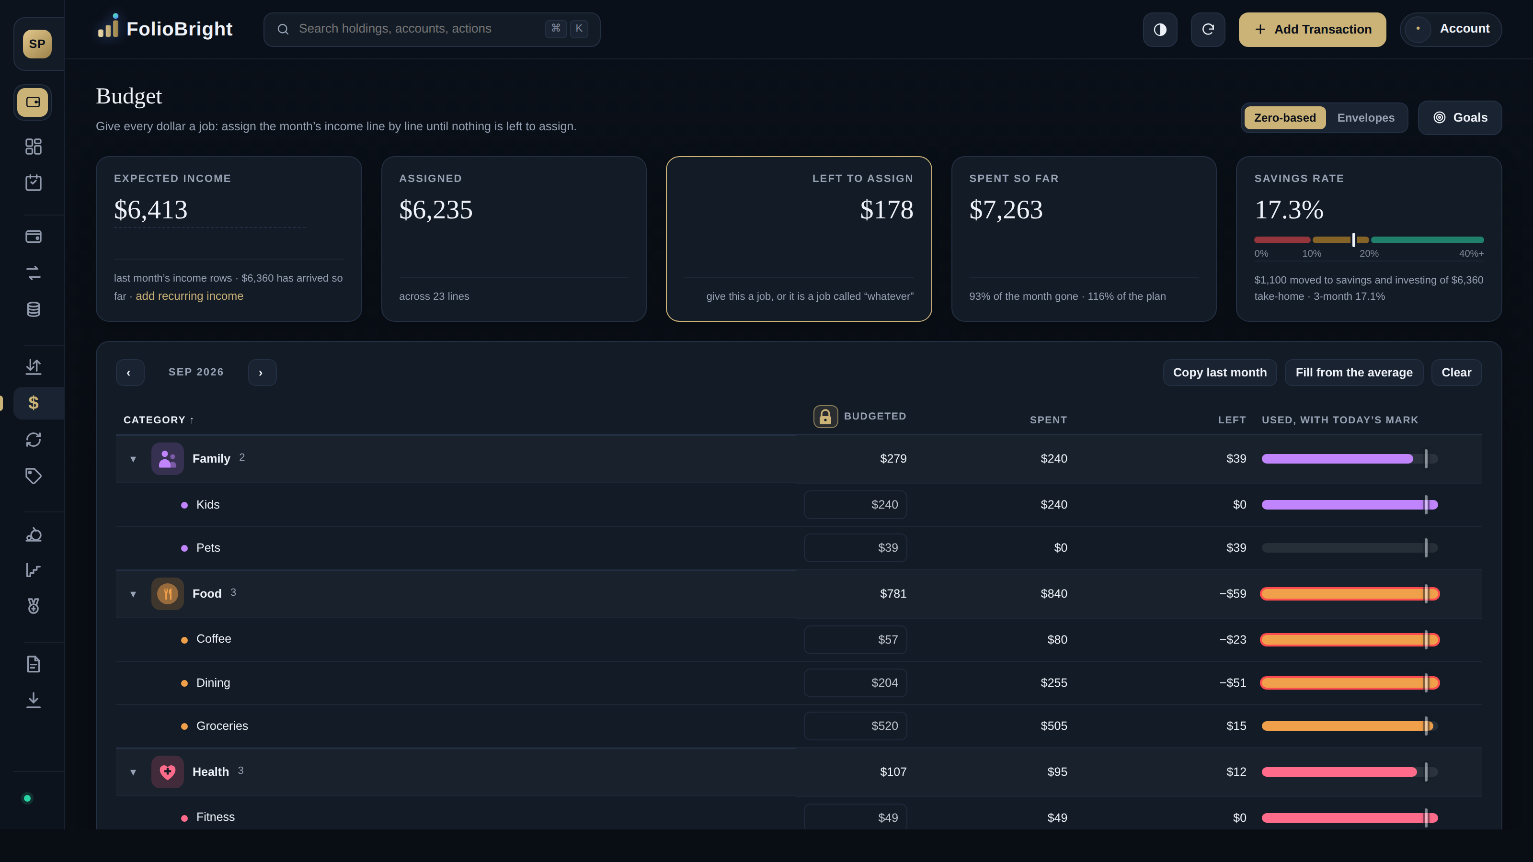
Task: Open the transfers arrows sidebar icon
Action: click(x=34, y=273)
